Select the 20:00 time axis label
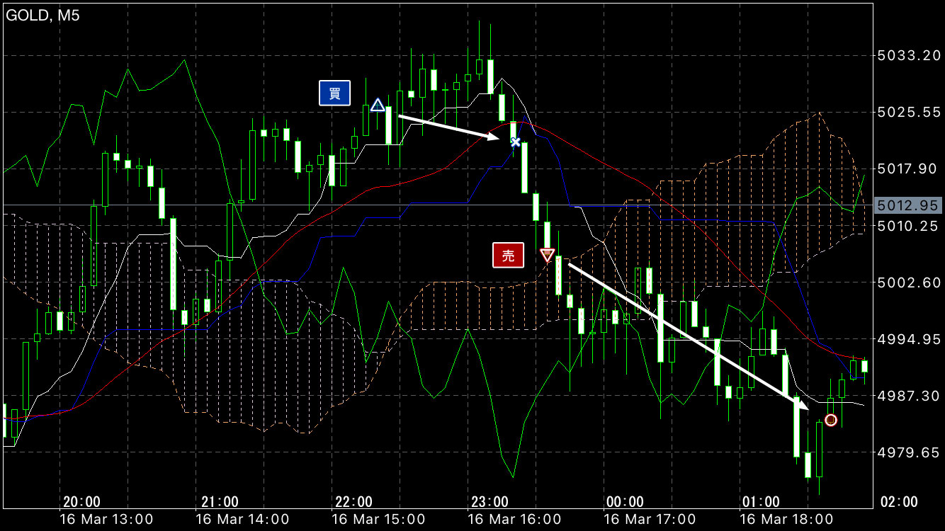The image size is (945, 531). click(81, 502)
